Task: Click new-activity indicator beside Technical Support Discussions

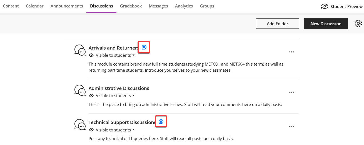Action: click(x=161, y=121)
